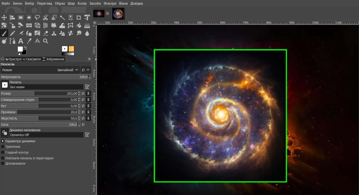Select the Eraser tool
Image resolution: width=359 pixels, height=195 pixels.
pyautogui.click(x=46, y=33)
